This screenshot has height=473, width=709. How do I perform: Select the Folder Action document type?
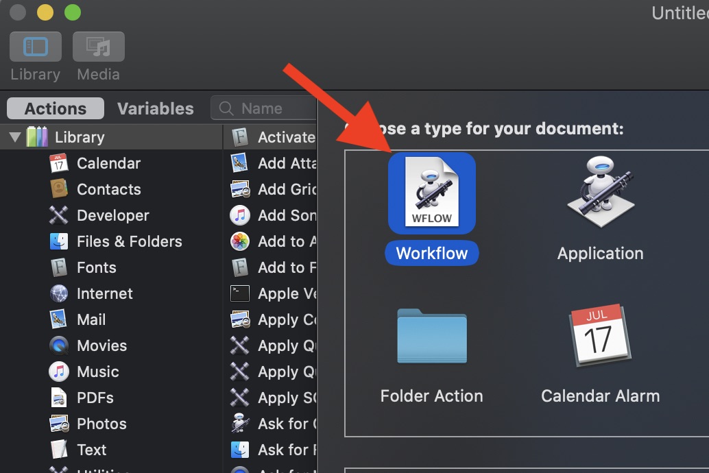pyautogui.click(x=431, y=337)
